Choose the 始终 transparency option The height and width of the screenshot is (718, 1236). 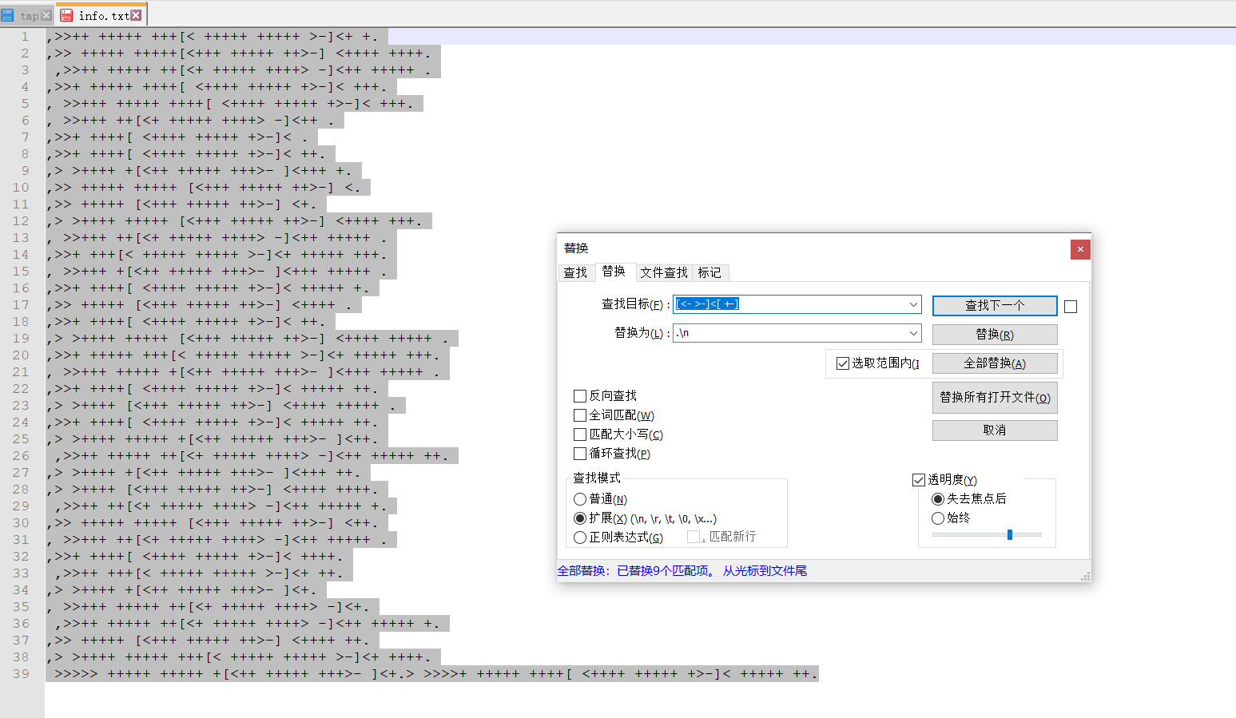point(936,517)
